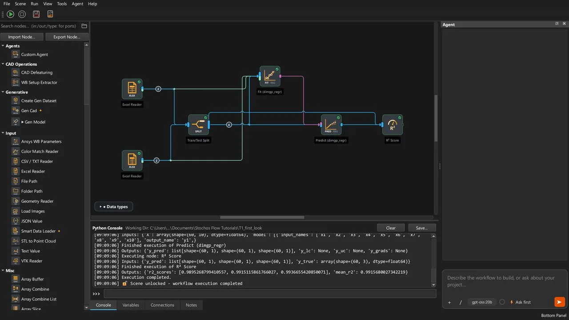This screenshot has height=320, width=569.
Task: Click the Export Node... button
Action: pos(67,37)
